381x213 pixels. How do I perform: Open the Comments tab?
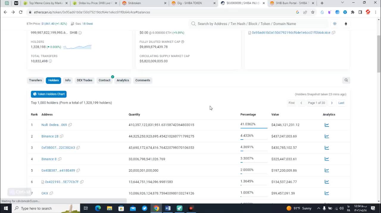[x=143, y=80]
